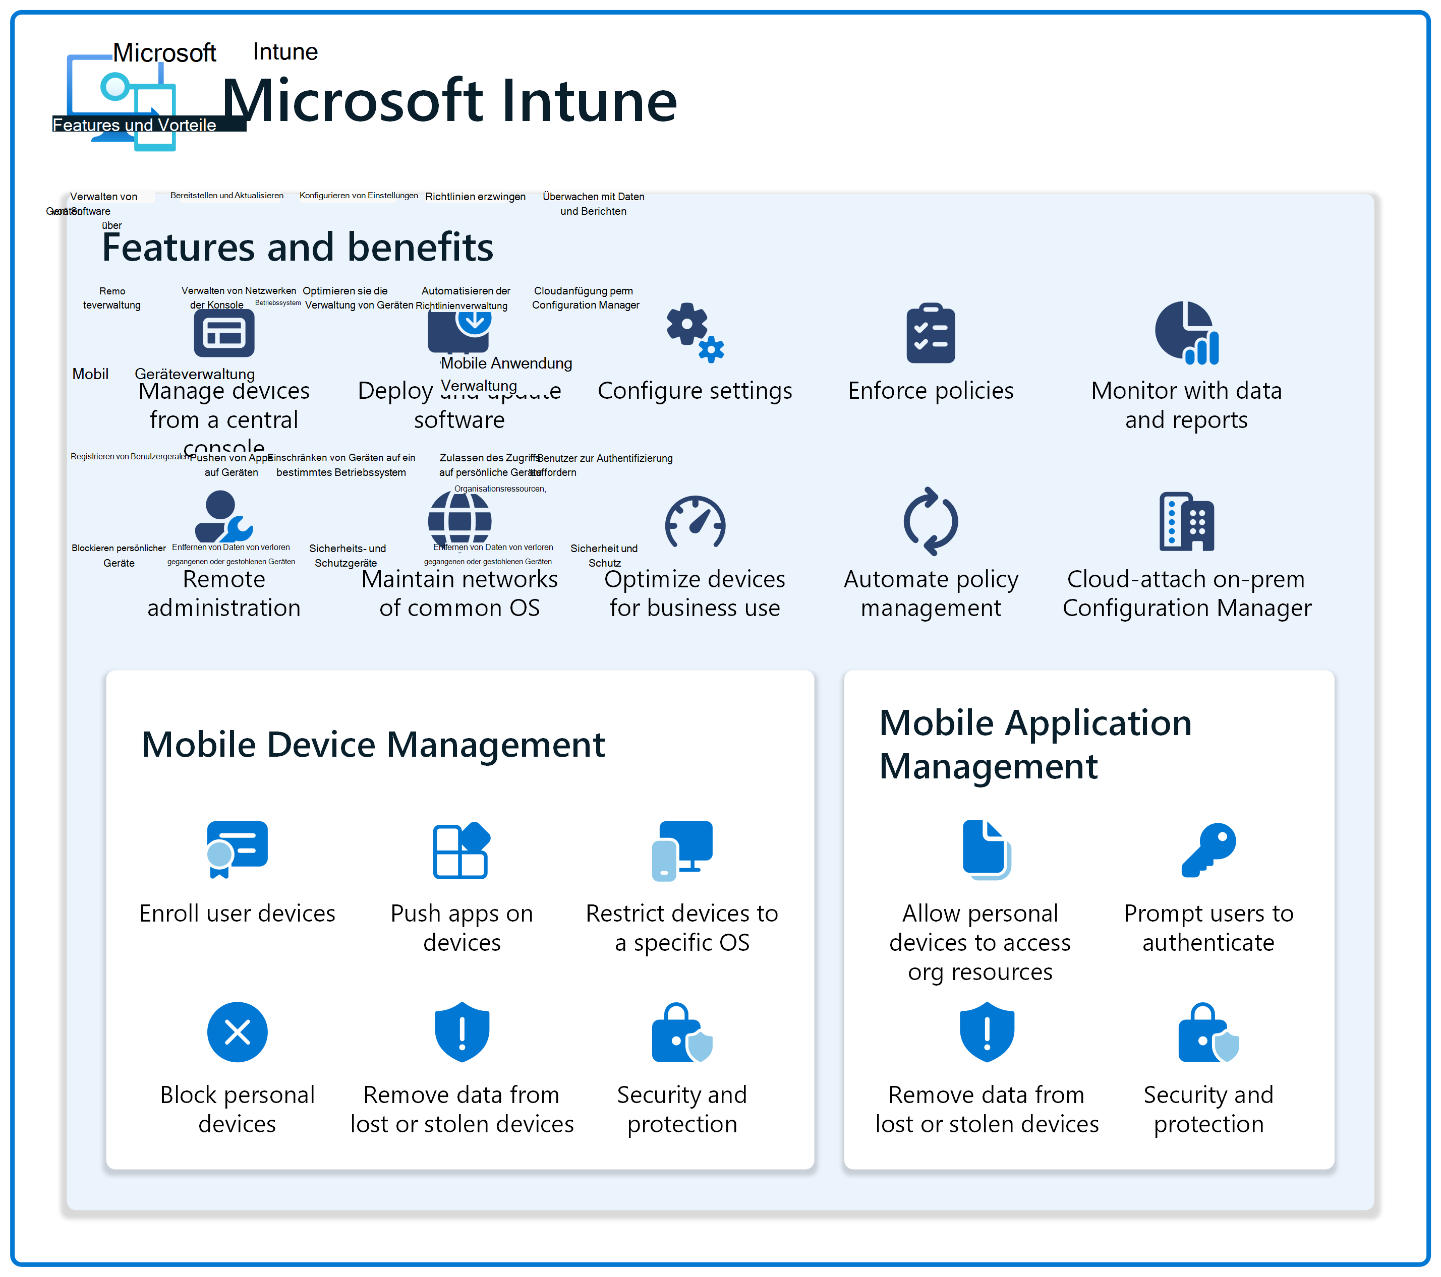Click the Automate policy management cycle icon
Viewport: 1441px width, 1277px height.
930,521
